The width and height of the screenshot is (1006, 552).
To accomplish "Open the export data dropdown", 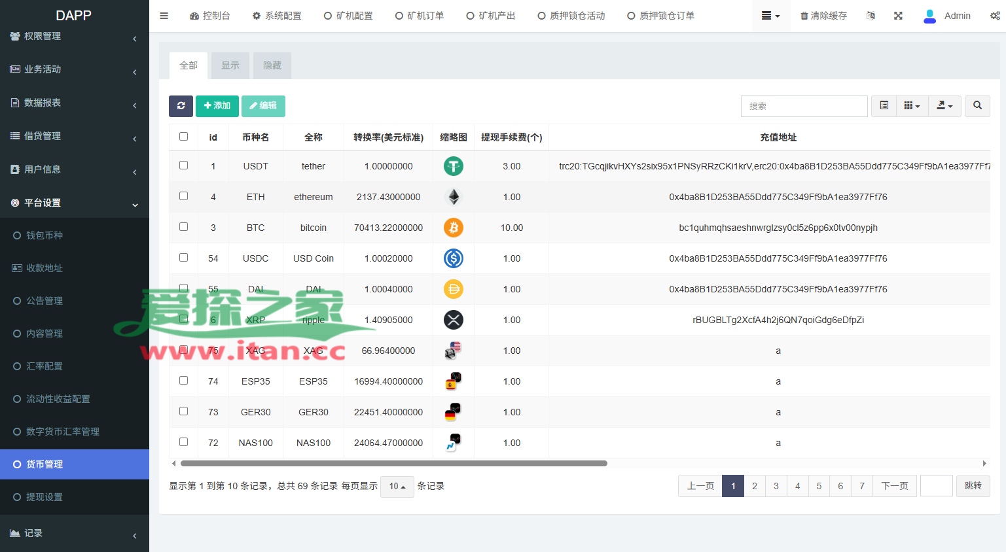I will point(944,105).
